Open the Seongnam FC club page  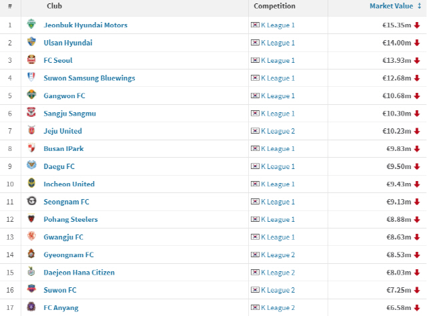[67, 202]
